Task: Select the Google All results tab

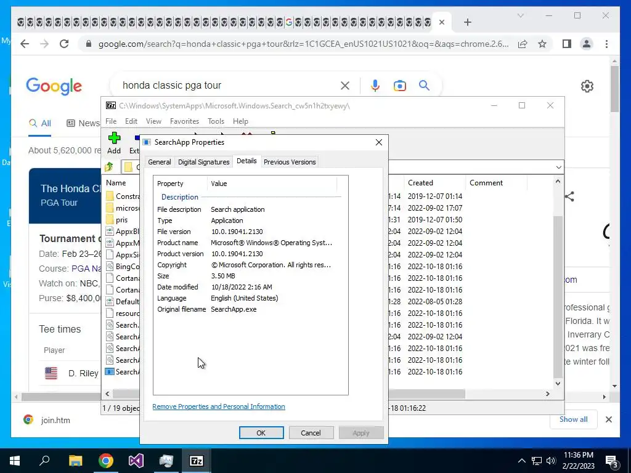Action: coord(40,123)
